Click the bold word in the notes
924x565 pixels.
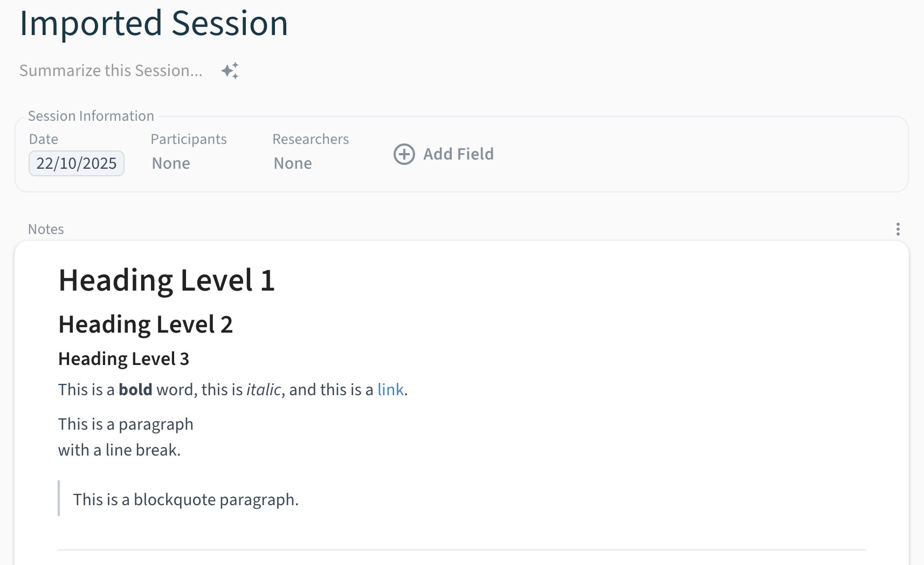pos(135,390)
